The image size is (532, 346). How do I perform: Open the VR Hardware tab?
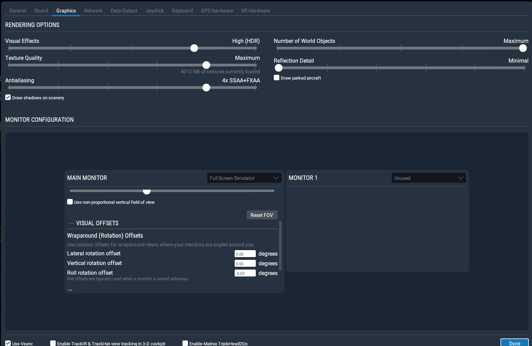coord(255,10)
